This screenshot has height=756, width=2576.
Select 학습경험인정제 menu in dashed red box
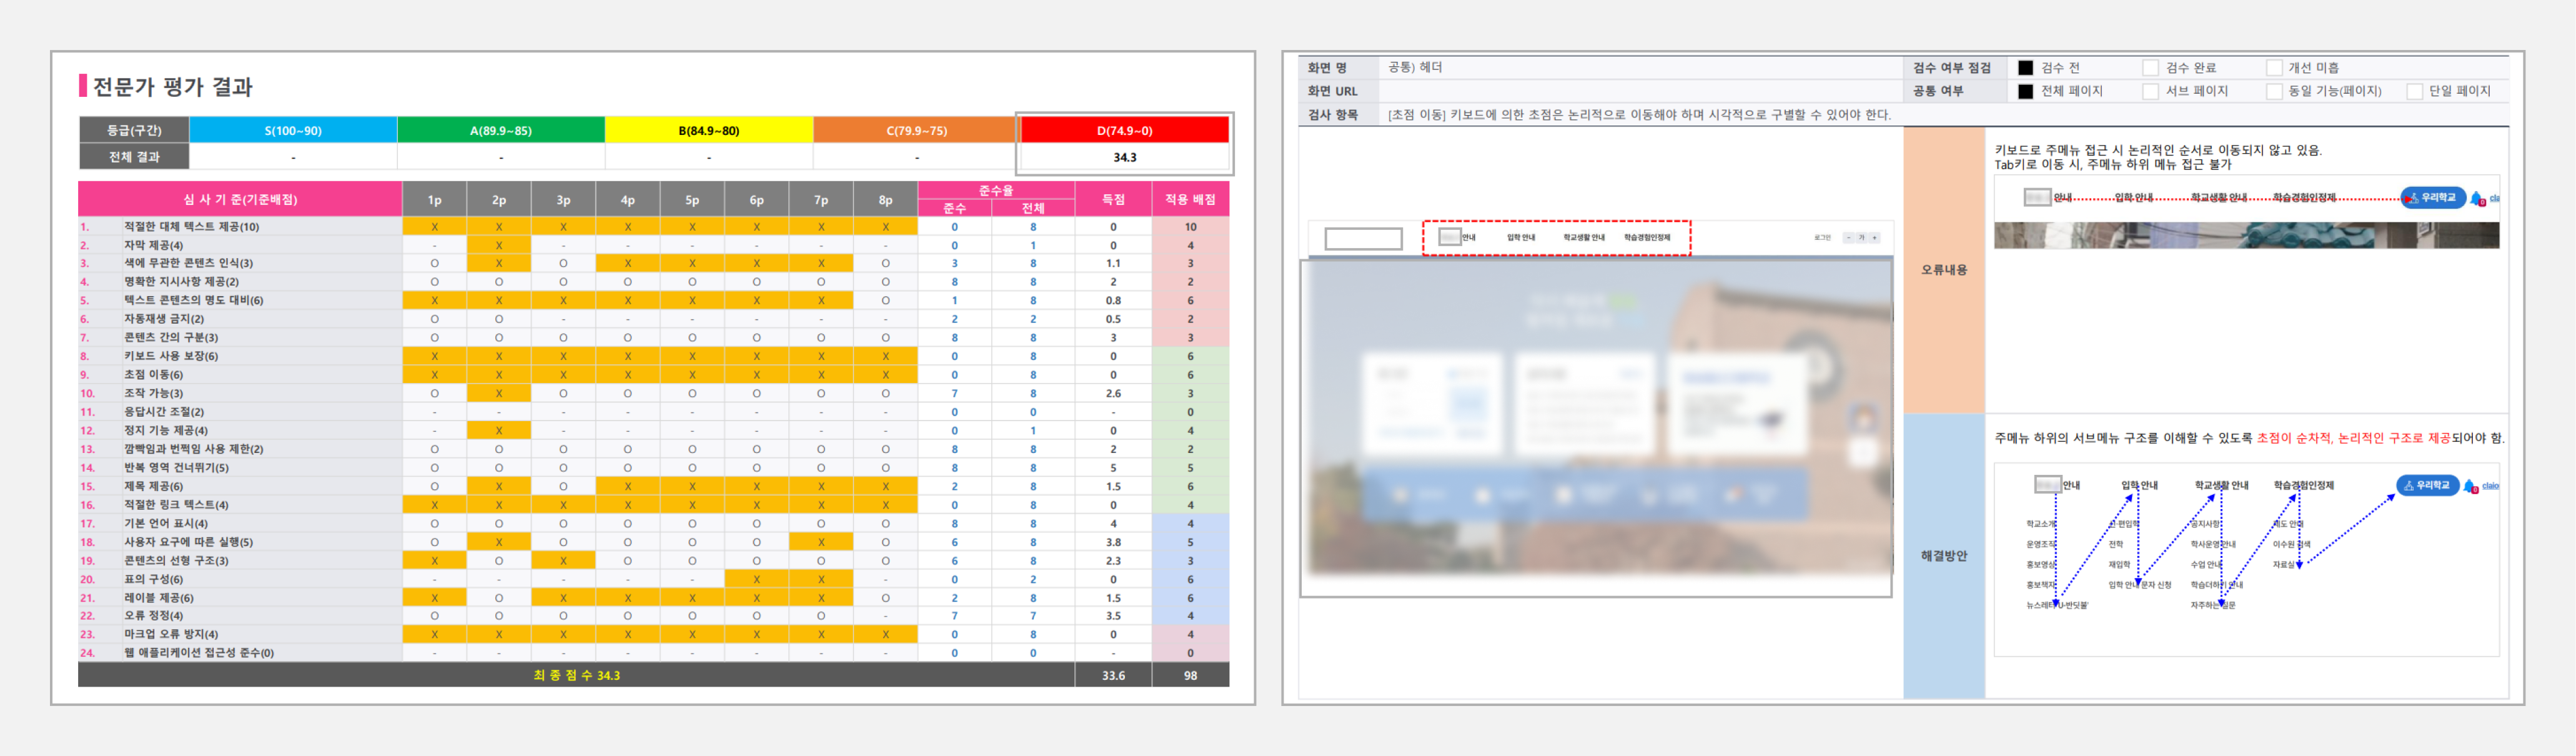(1646, 238)
